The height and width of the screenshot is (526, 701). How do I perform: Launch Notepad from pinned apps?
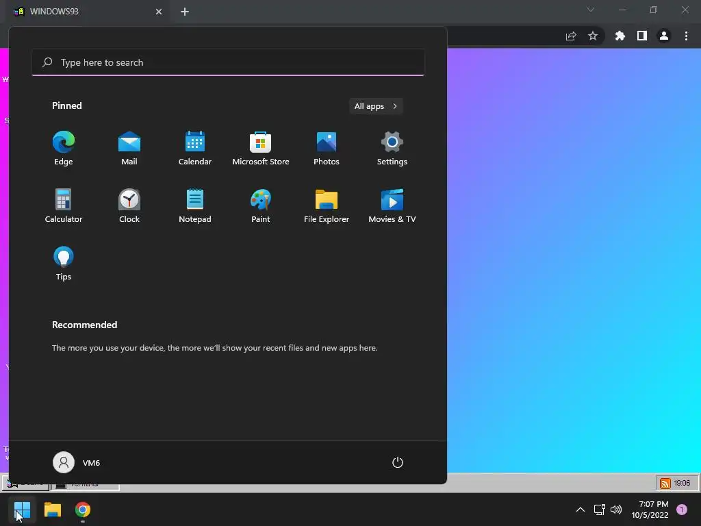pyautogui.click(x=195, y=205)
